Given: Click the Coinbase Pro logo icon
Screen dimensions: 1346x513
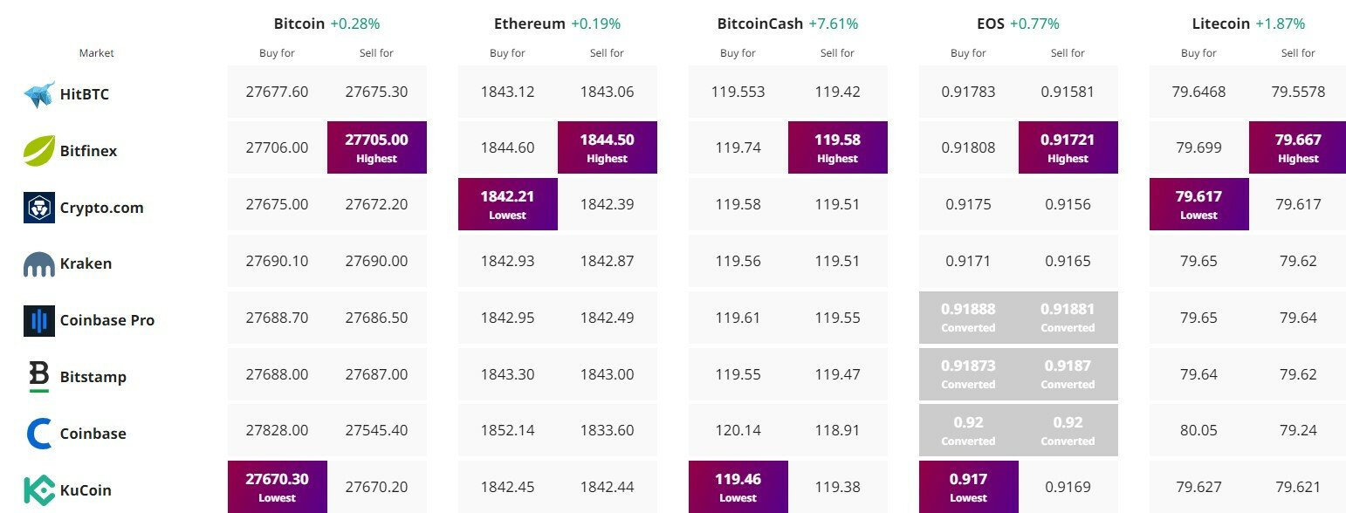Looking at the screenshot, I should click(39, 320).
